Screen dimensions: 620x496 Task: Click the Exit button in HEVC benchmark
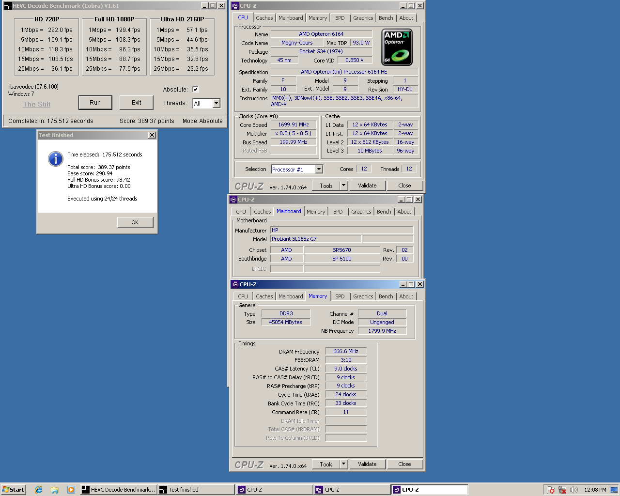pyautogui.click(x=137, y=103)
